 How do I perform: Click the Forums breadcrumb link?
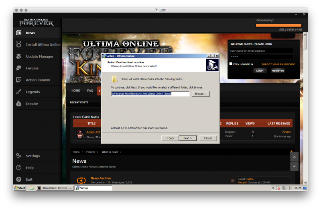(91, 152)
